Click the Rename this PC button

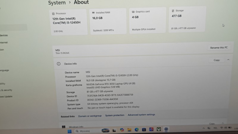pos(219,48)
